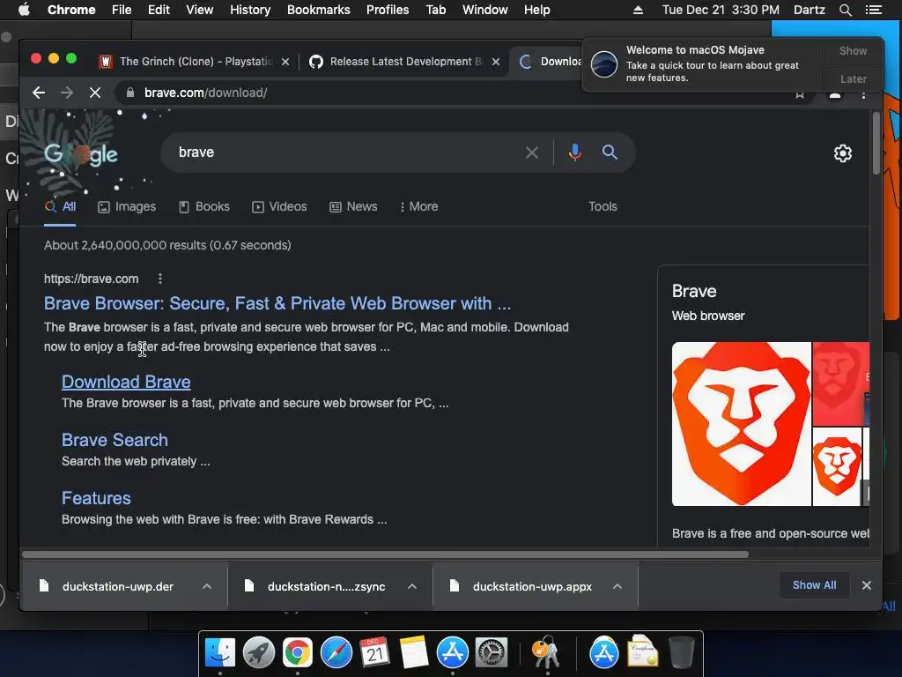902x677 pixels.
Task: Open Finder from the Dock
Action: [220, 653]
